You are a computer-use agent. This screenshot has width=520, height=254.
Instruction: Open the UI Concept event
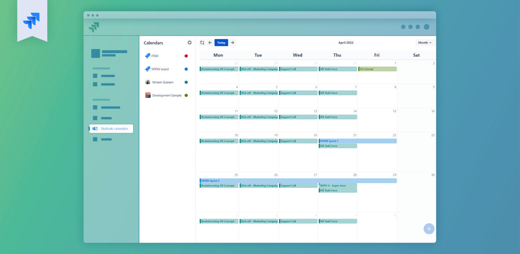click(x=377, y=69)
